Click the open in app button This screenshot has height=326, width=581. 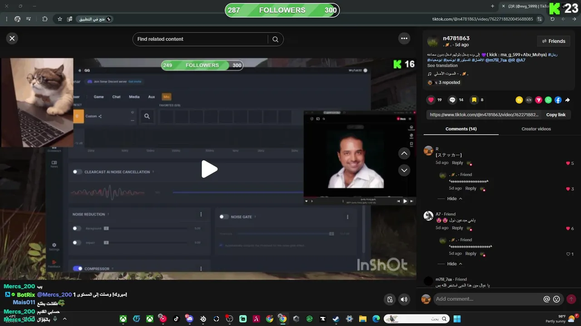point(94,19)
